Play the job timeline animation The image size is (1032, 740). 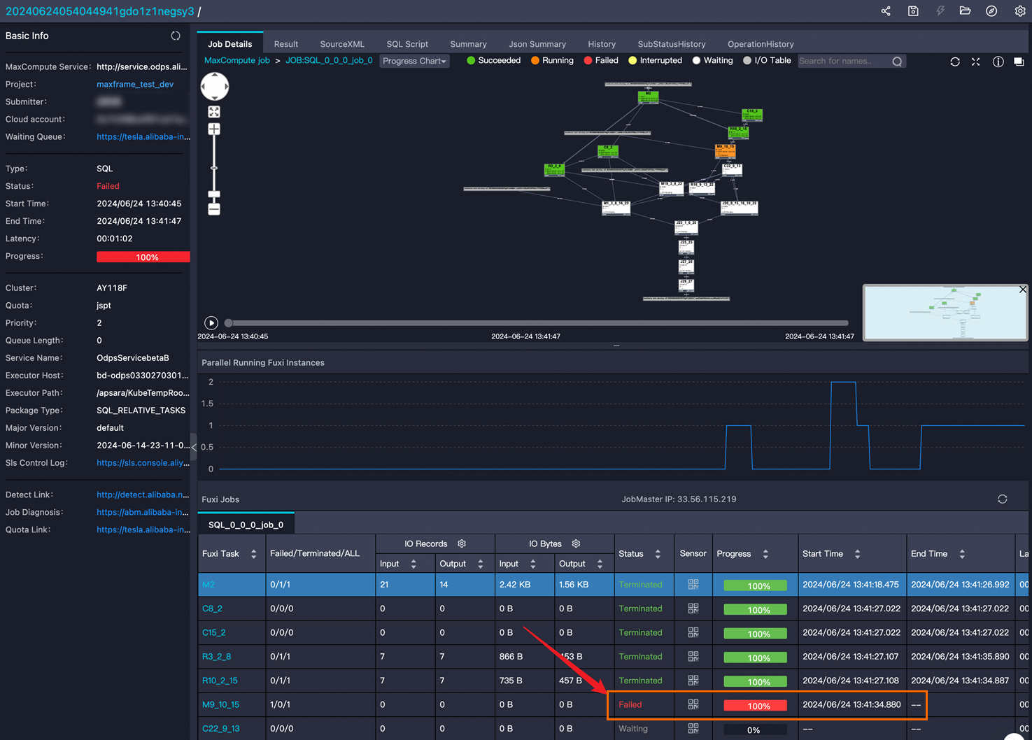pyautogui.click(x=211, y=323)
